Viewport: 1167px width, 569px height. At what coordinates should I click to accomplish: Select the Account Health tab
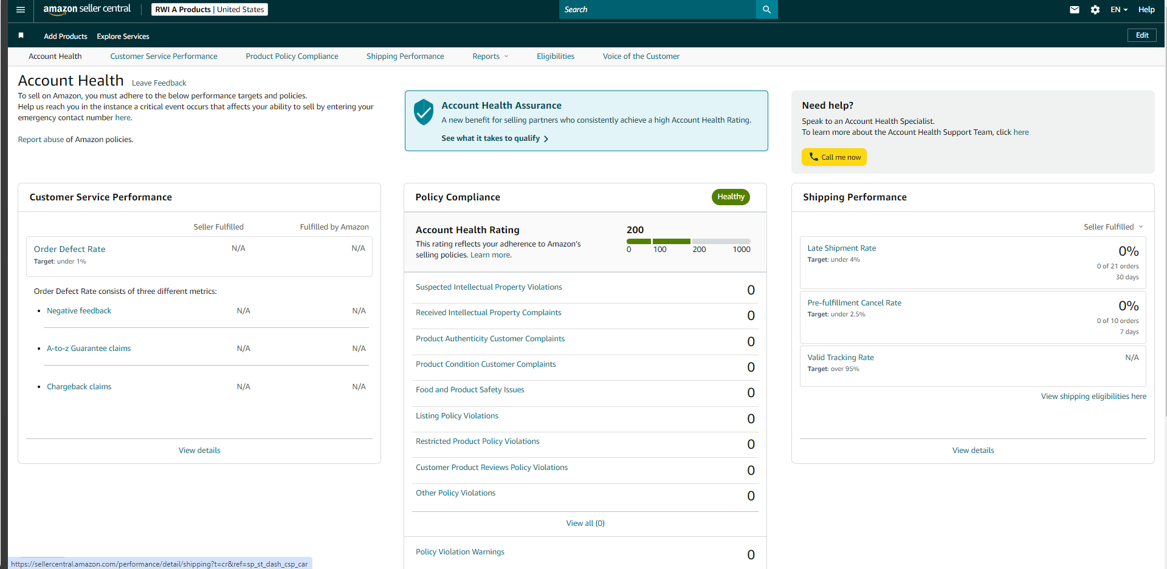pyautogui.click(x=55, y=56)
